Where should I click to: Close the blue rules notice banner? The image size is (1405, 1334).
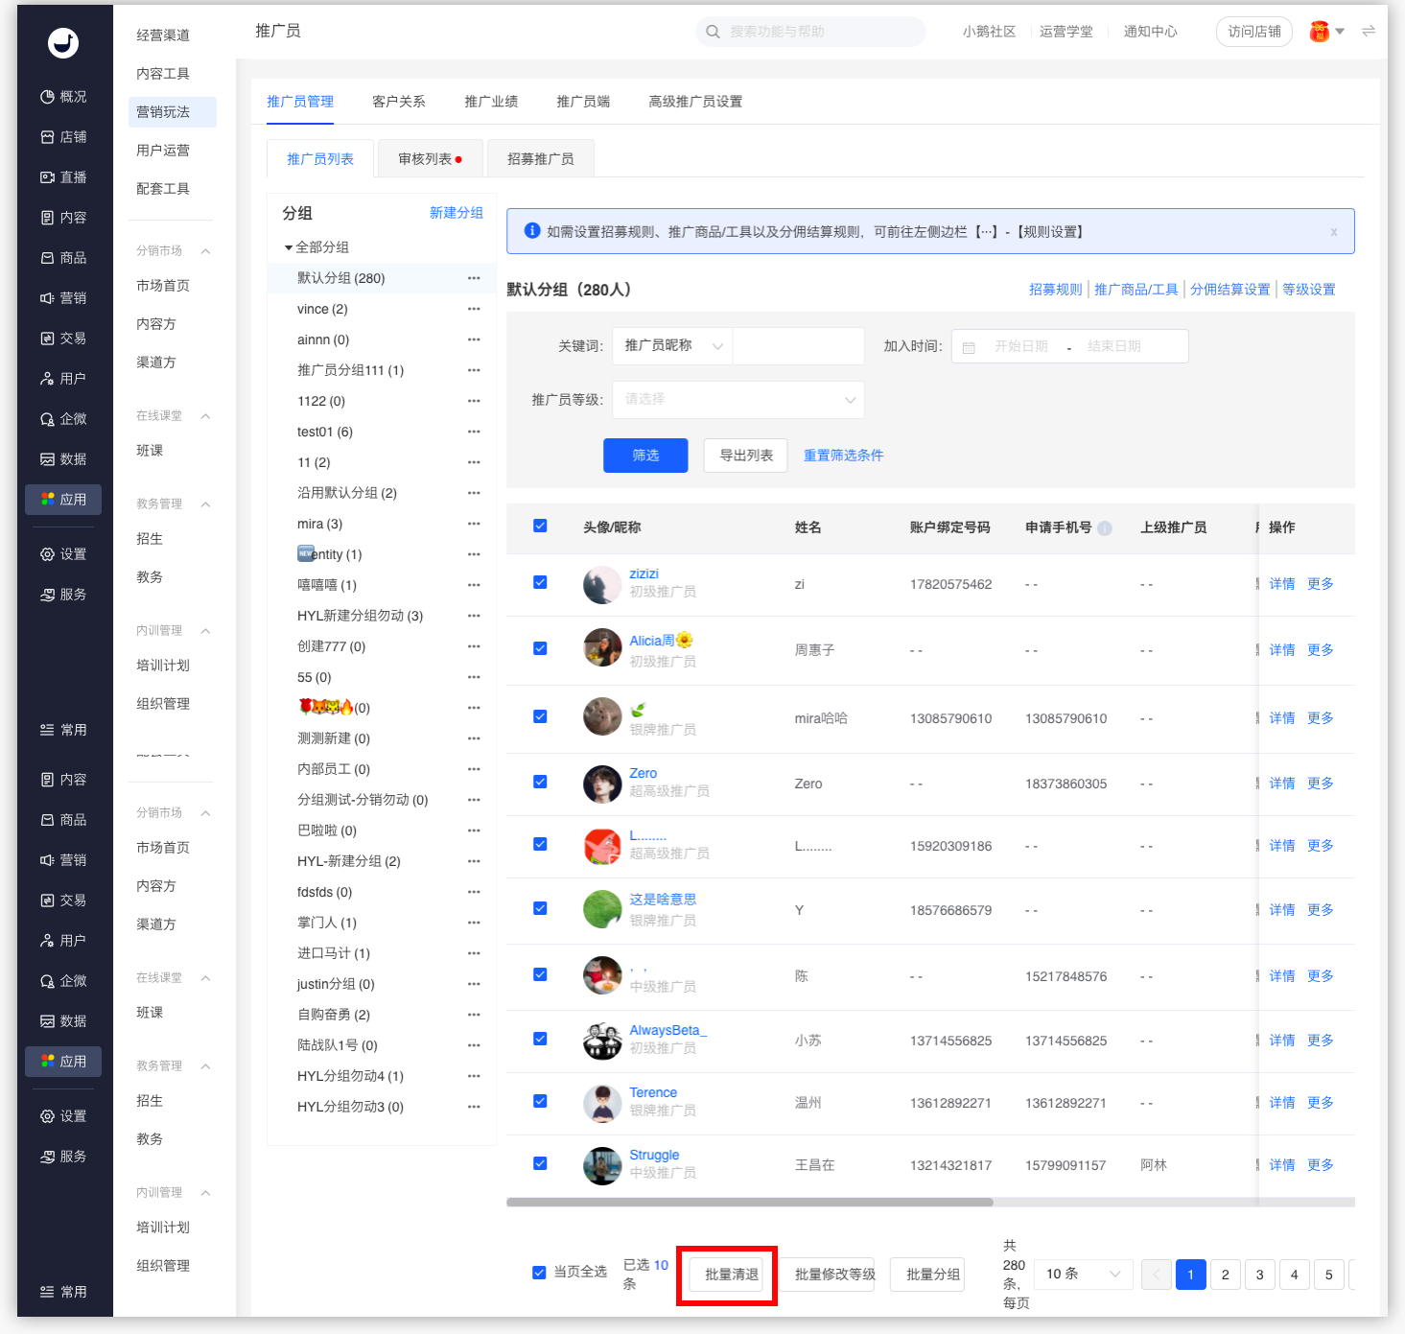tap(1333, 232)
